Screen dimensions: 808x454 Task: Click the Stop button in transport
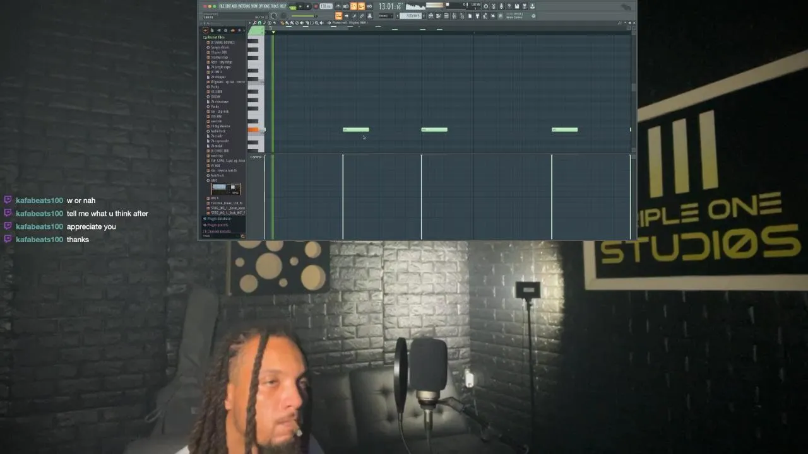coord(308,6)
